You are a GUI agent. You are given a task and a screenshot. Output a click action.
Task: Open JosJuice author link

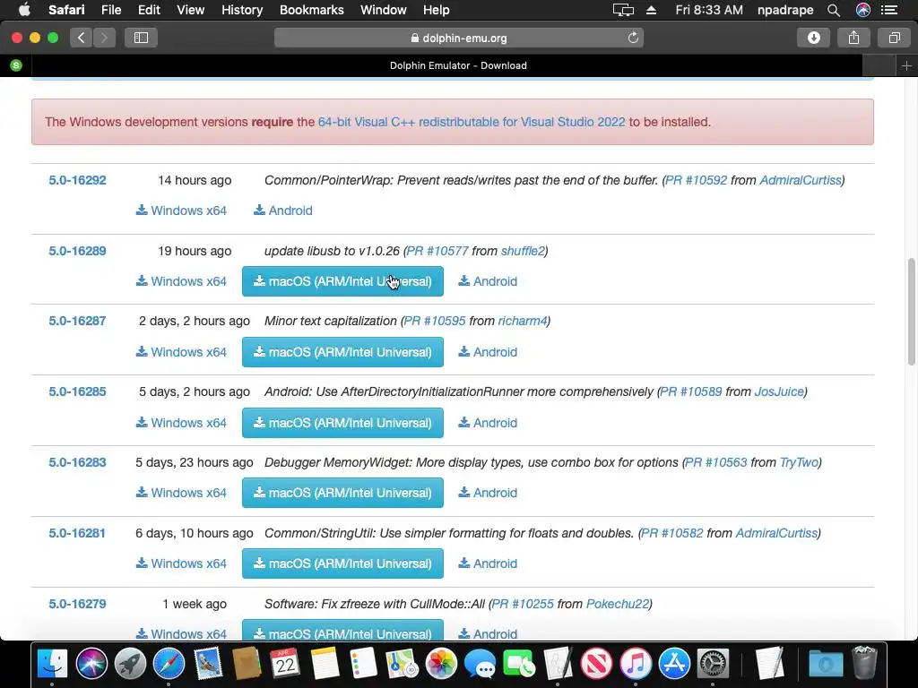click(x=779, y=391)
